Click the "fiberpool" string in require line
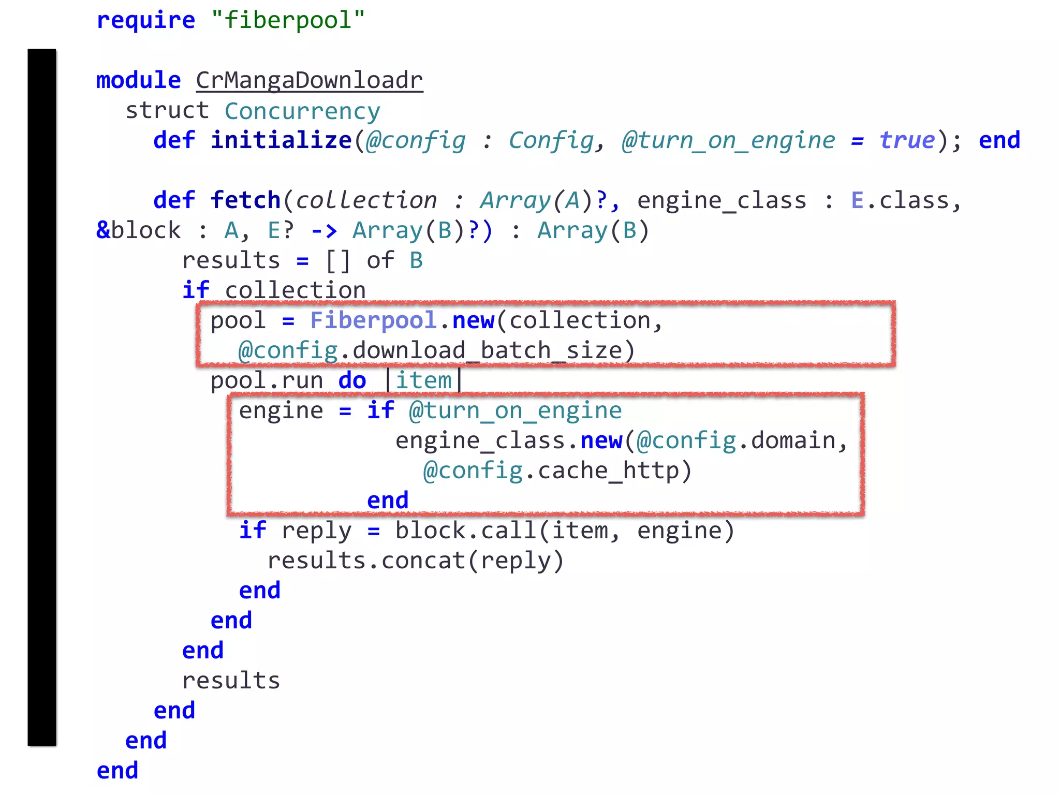Viewport: 1060px width, 795px height. pyautogui.click(x=288, y=21)
